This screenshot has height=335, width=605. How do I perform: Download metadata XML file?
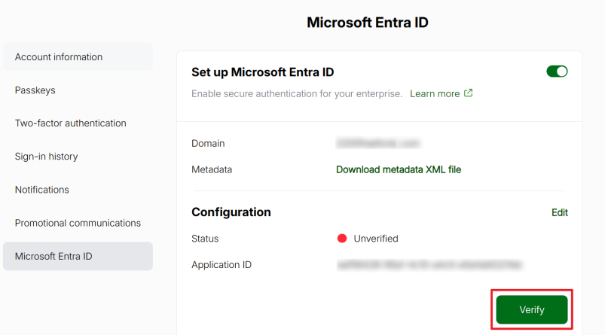(x=399, y=169)
